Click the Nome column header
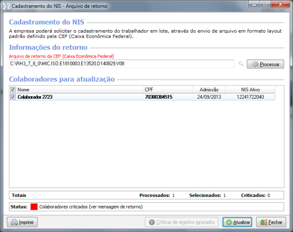This screenshot has width=293, height=232. pos(78,89)
